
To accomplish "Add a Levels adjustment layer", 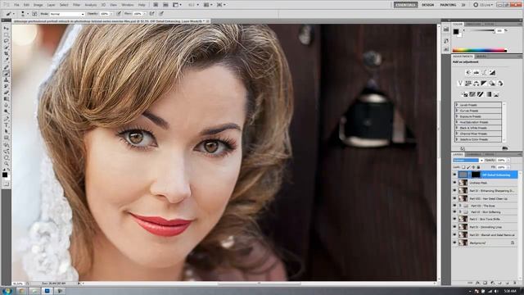I will [x=476, y=72].
